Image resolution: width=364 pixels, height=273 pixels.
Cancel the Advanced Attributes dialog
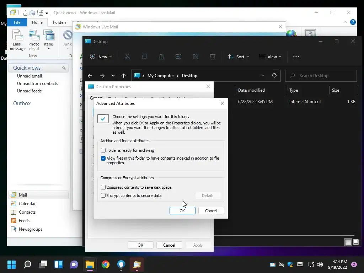(211, 211)
